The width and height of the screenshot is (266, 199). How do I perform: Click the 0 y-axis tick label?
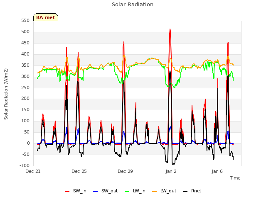(28, 143)
